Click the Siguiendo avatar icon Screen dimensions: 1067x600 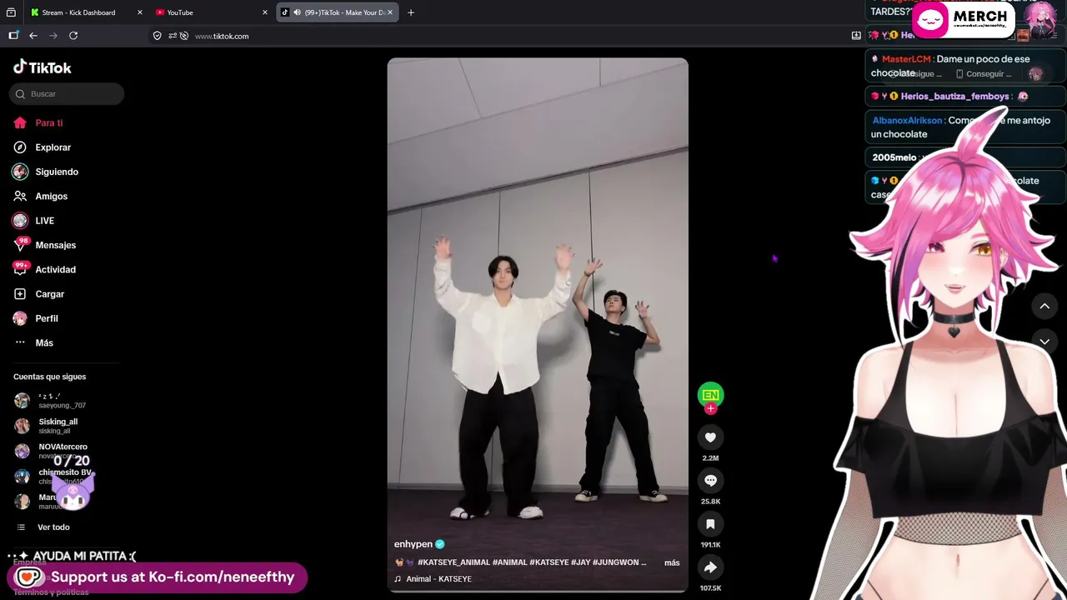pyautogui.click(x=20, y=172)
